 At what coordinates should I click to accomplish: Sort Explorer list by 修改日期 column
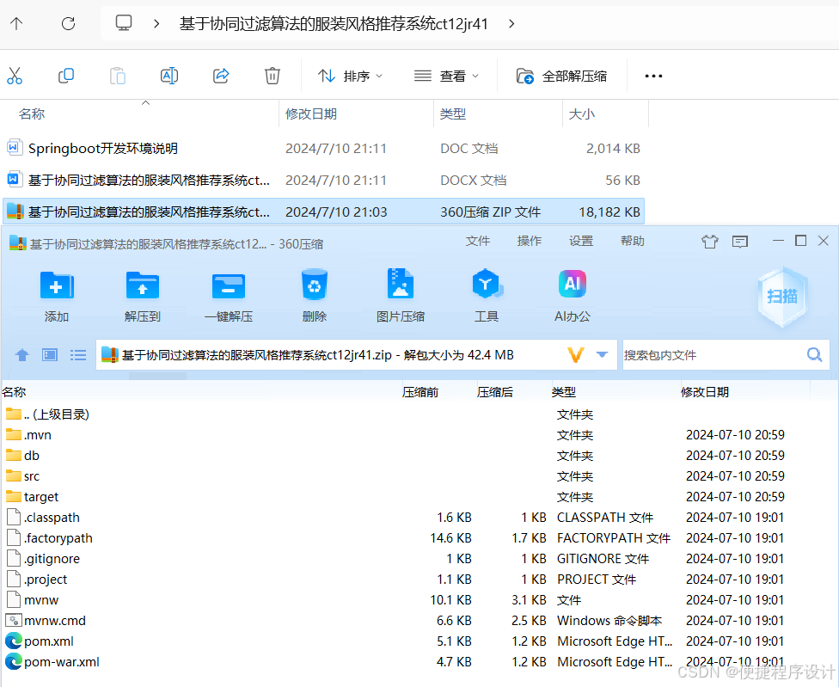tap(311, 114)
